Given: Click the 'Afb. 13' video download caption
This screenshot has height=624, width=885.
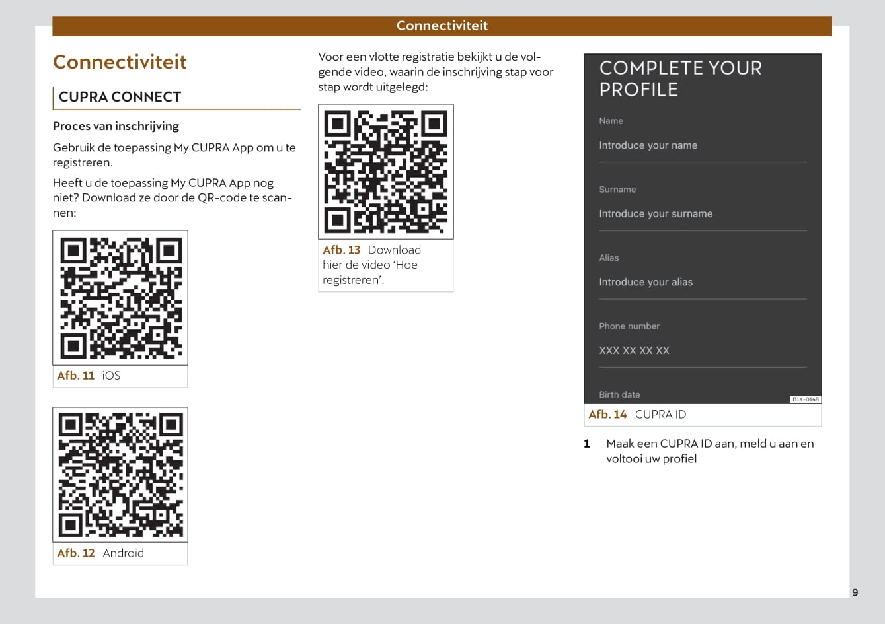Looking at the screenshot, I should click(x=371, y=265).
